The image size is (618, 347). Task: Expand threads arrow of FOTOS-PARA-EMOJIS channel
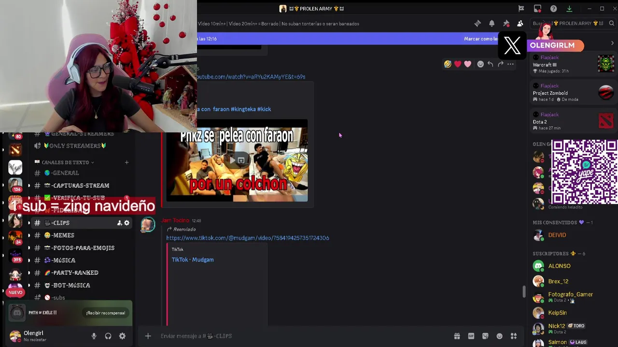click(29, 248)
